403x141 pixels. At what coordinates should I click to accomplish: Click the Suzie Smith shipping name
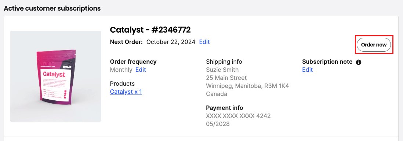[222, 70]
